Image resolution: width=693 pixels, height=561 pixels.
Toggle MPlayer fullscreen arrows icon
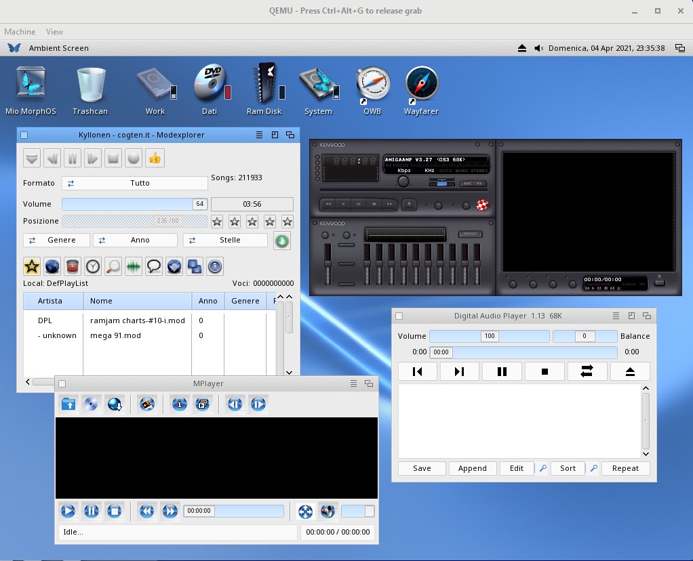coord(306,511)
